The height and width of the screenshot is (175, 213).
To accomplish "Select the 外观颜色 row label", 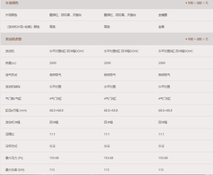I will [11, 15].
